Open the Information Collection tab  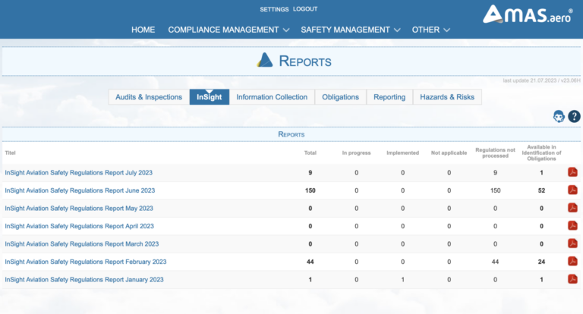pyautogui.click(x=272, y=97)
